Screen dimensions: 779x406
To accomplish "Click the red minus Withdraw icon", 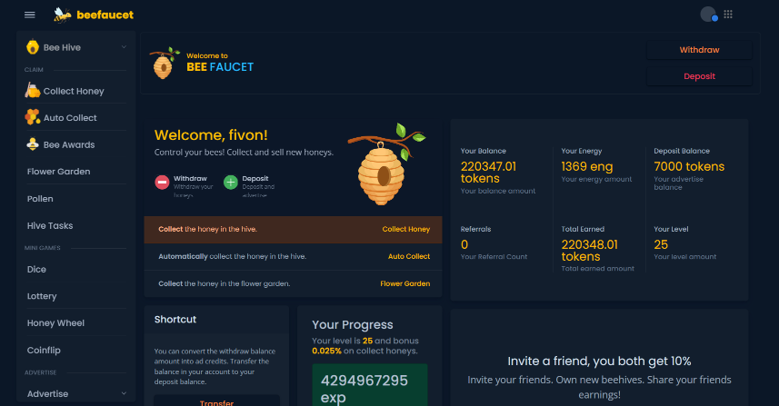I will pos(162,183).
